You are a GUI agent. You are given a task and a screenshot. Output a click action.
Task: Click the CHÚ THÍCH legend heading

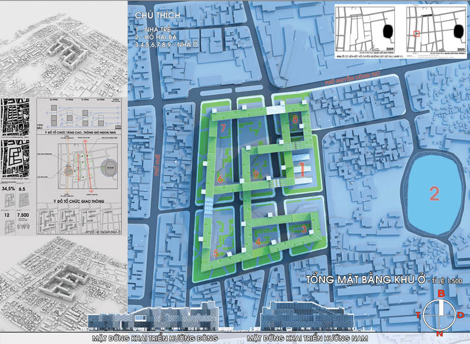tap(155, 15)
